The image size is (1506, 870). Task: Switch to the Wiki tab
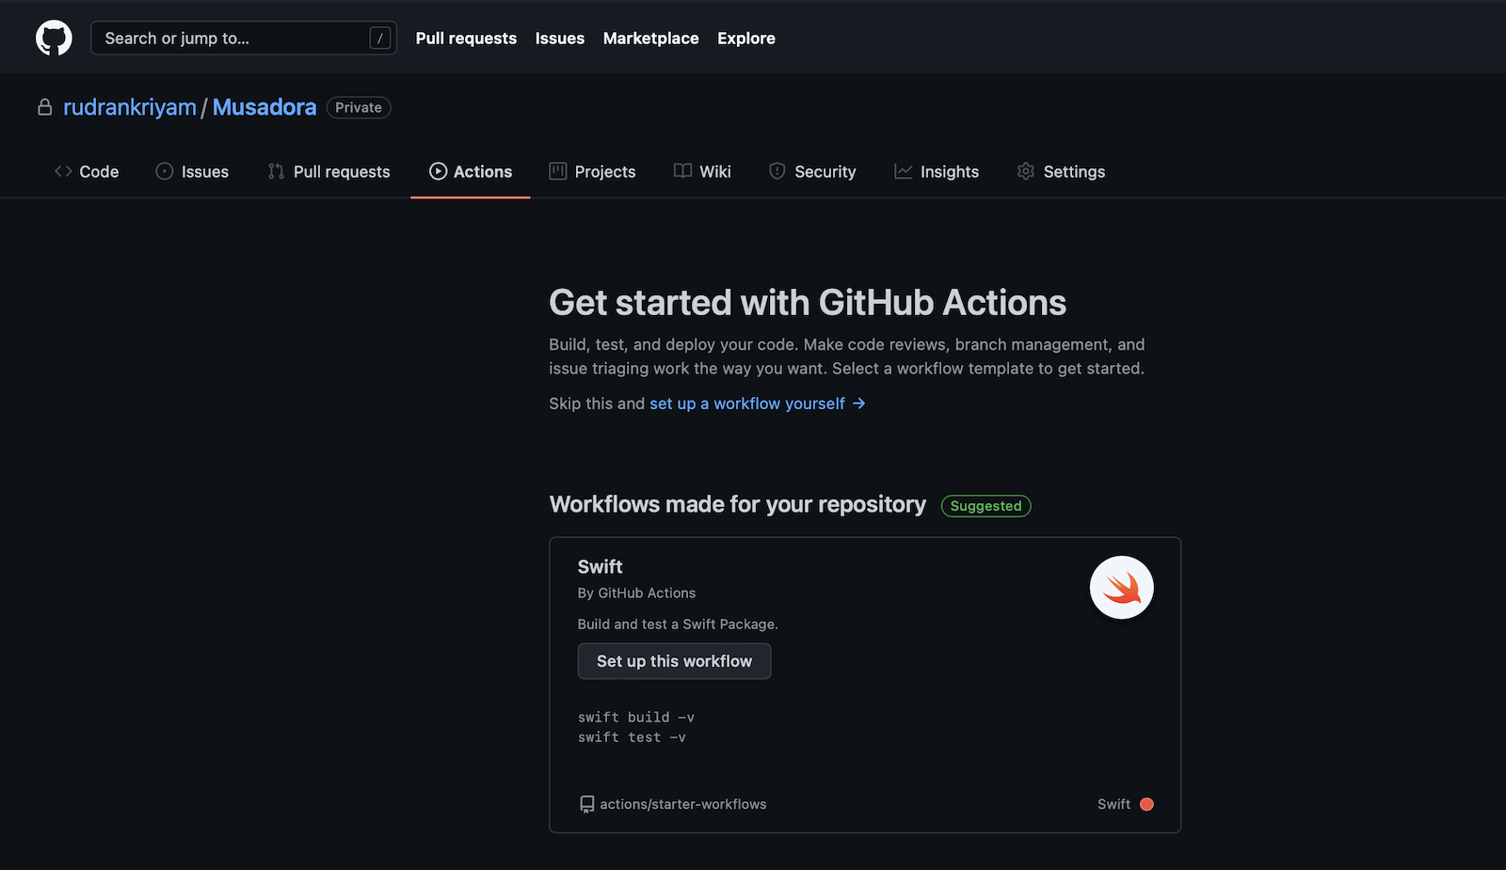702,171
